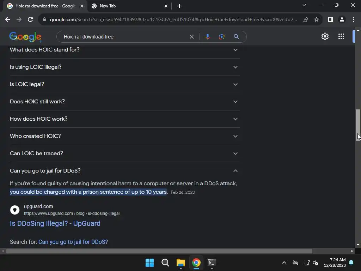Reload the current page
361x271 pixels.
(30, 20)
